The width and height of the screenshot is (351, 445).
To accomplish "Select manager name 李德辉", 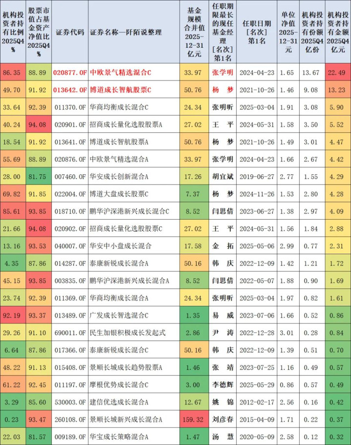I will pos(223,385).
